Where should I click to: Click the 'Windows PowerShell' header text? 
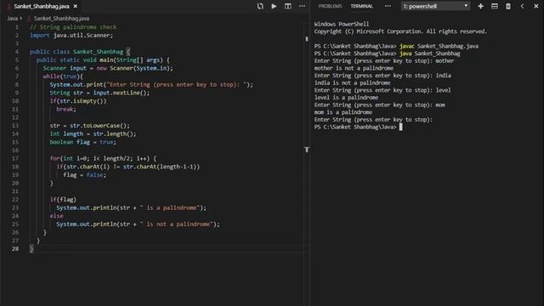coord(342,24)
